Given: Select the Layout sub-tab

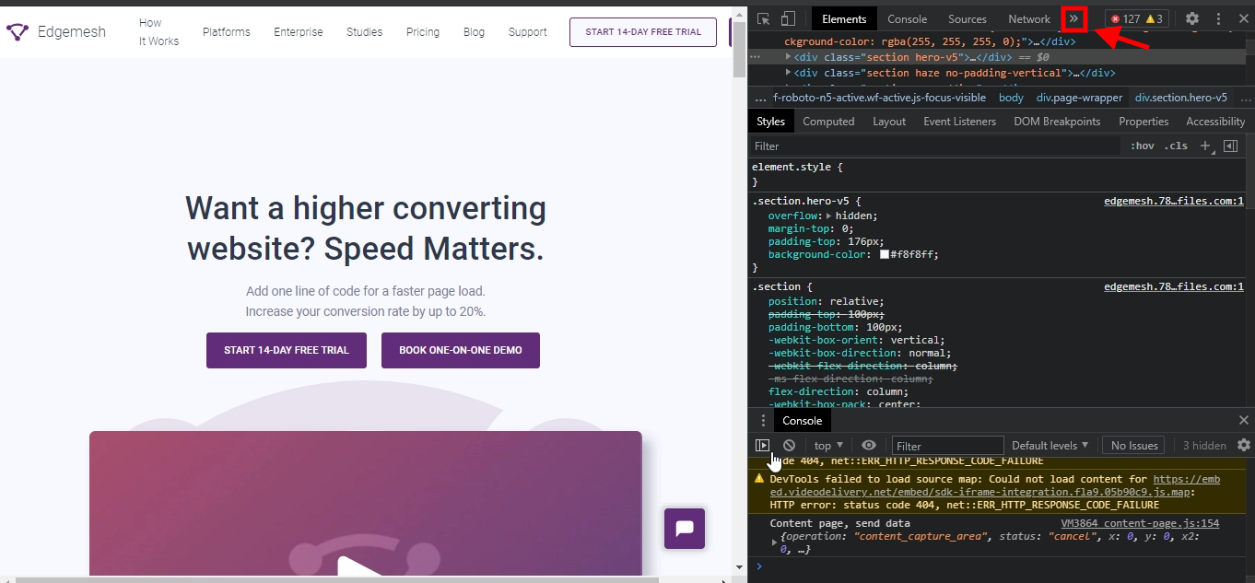Looking at the screenshot, I should (x=889, y=121).
